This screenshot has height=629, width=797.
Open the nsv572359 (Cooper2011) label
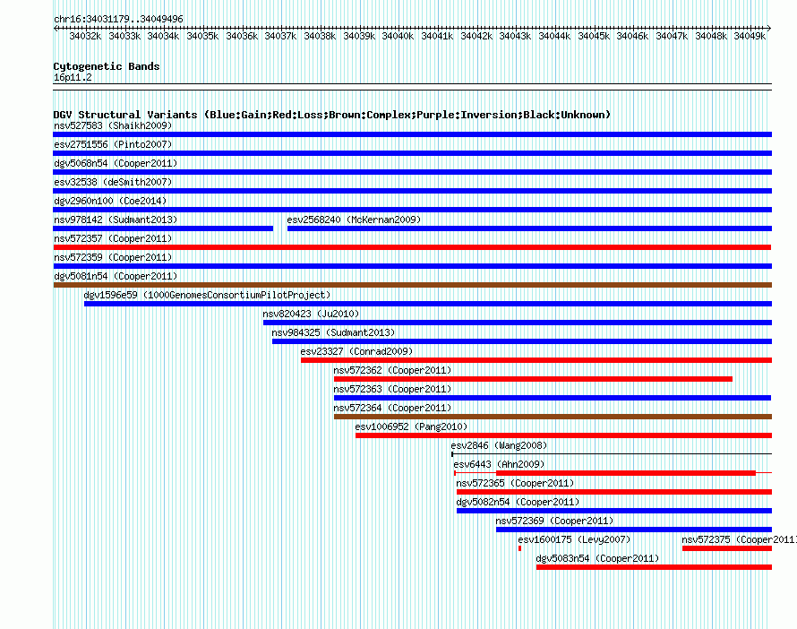(113, 257)
